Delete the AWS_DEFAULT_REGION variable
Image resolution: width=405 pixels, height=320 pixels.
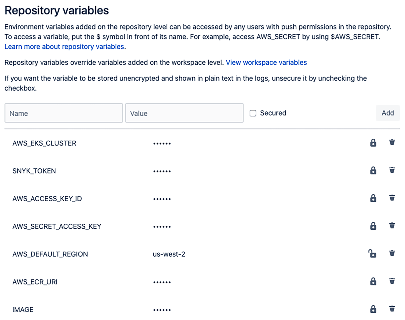tap(392, 254)
